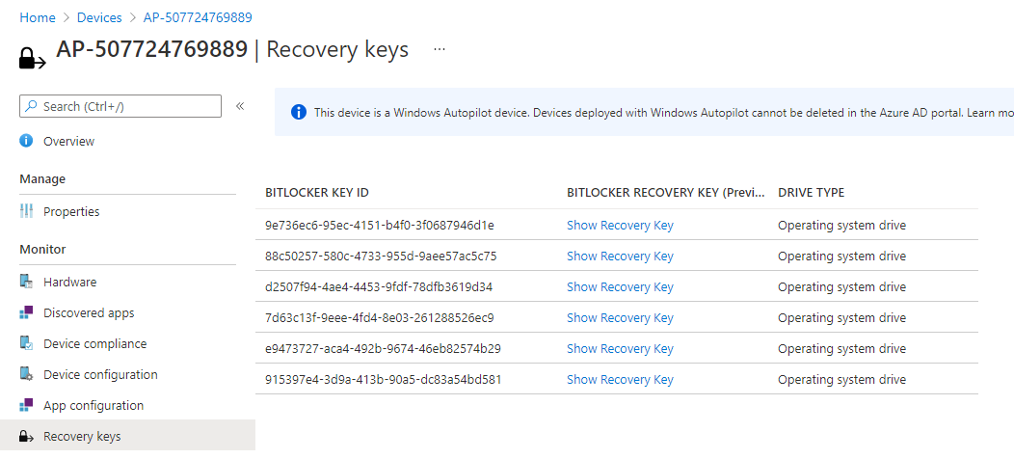Click the Recovery keys lock icon
The image size is (1014, 459).
pos(26,437)
